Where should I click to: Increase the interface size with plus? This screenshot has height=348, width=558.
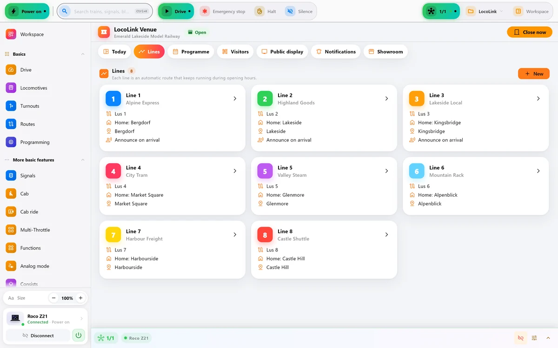(80, 298)
